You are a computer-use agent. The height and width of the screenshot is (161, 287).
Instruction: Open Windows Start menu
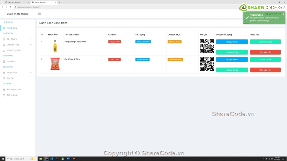[2, 159]
